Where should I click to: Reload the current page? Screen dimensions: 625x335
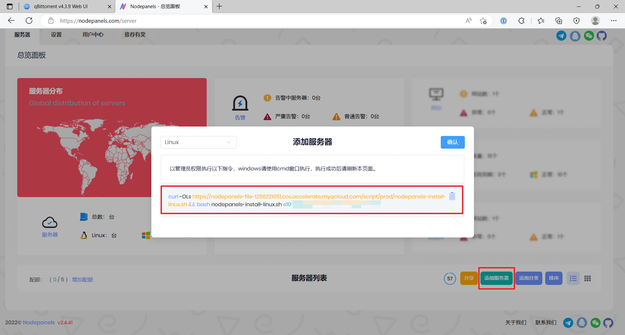(29, 21)
